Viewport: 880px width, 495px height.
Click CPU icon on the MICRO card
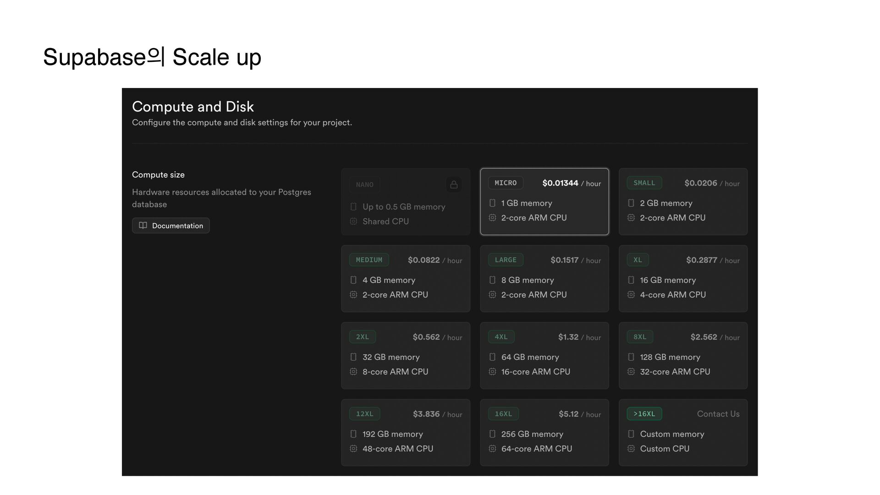492,218
